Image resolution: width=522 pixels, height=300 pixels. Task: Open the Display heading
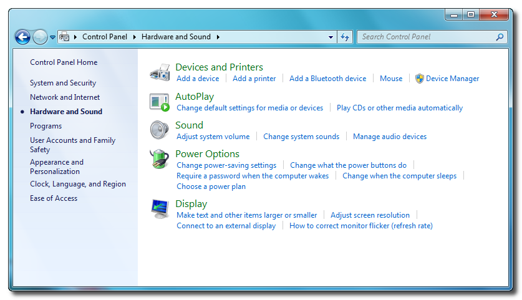[191, 204]
